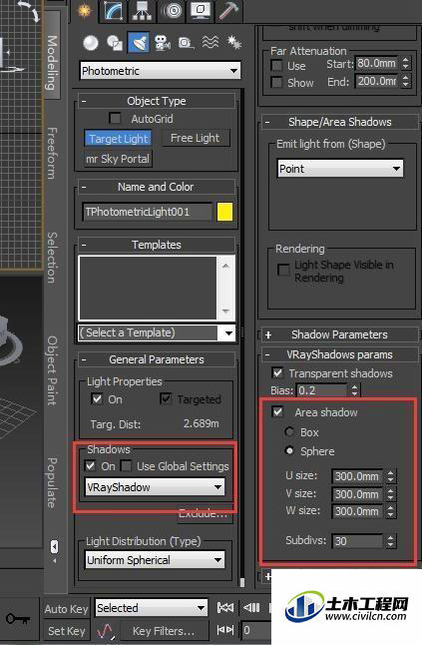Click the Subdivs spinner arrows
The image size is (422, 645).
click(x=390, y=541)
